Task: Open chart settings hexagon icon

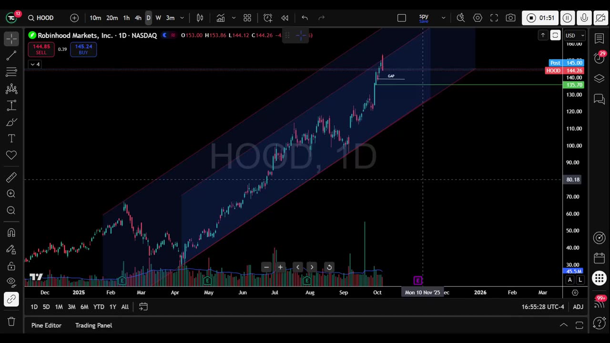Action: [x=478, y=18]
